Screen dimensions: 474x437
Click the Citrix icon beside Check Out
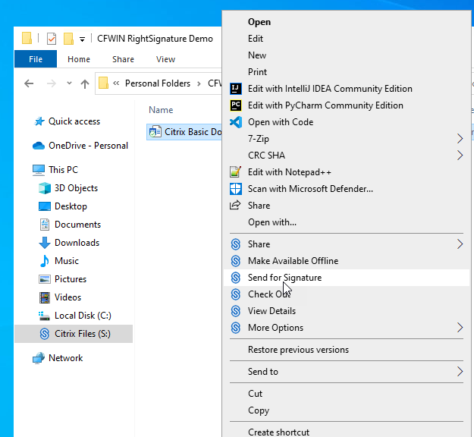click(235, 294)
